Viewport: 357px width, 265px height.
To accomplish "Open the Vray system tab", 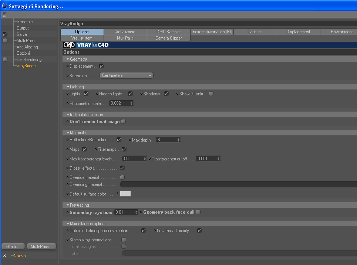I will (82, 38).
